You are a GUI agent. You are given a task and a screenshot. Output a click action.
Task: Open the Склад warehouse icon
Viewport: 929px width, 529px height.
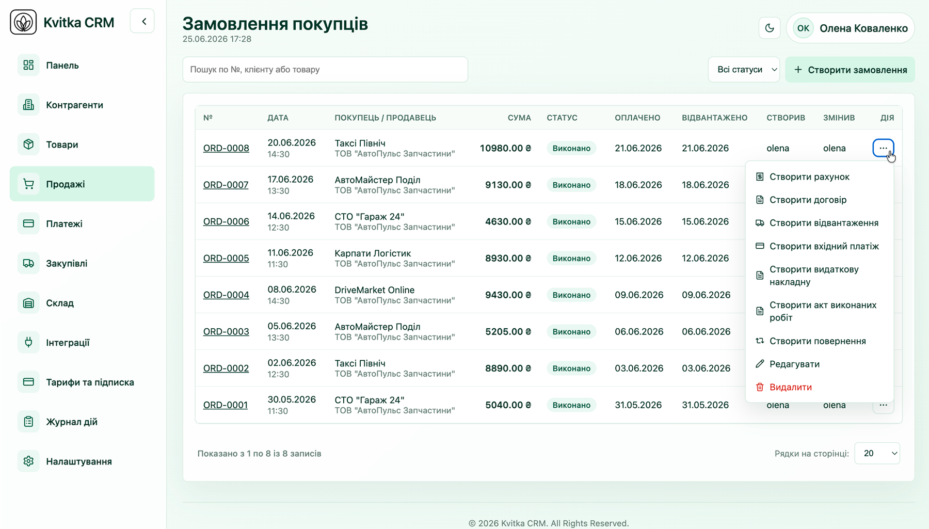tap(28, 303)
